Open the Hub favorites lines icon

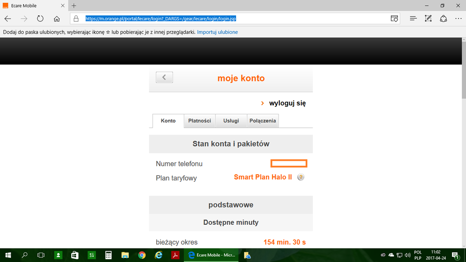click(x=413, y=19)
